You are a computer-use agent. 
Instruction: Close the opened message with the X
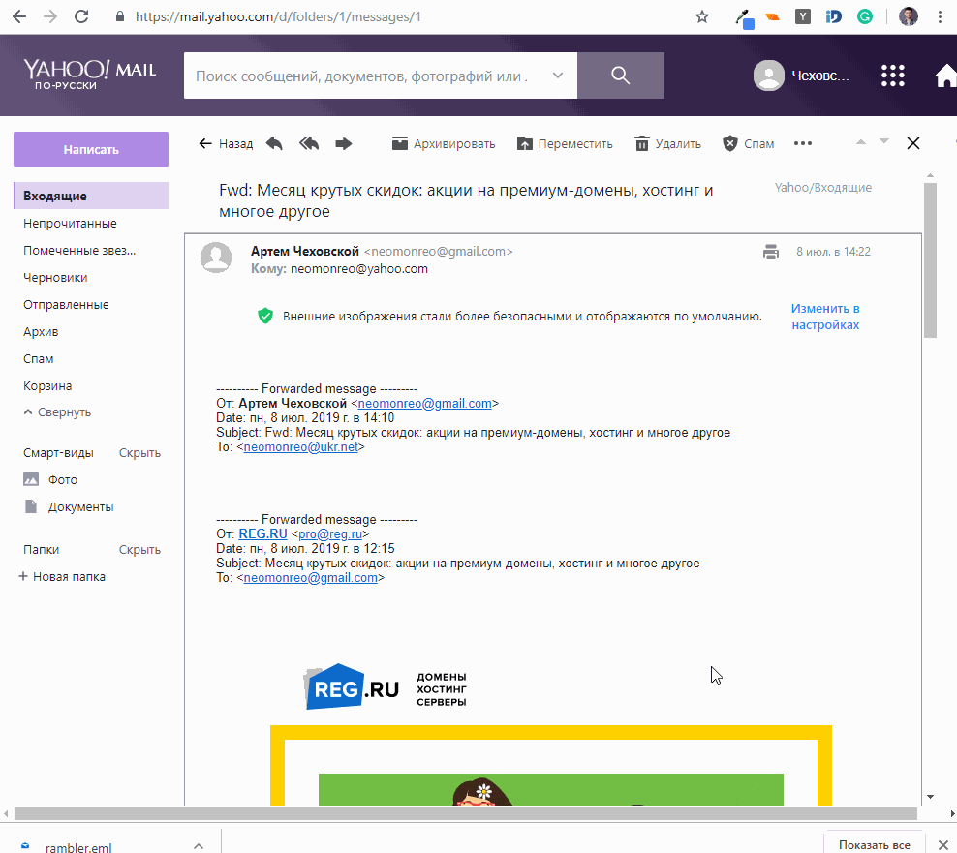click(x=913, y=143)
